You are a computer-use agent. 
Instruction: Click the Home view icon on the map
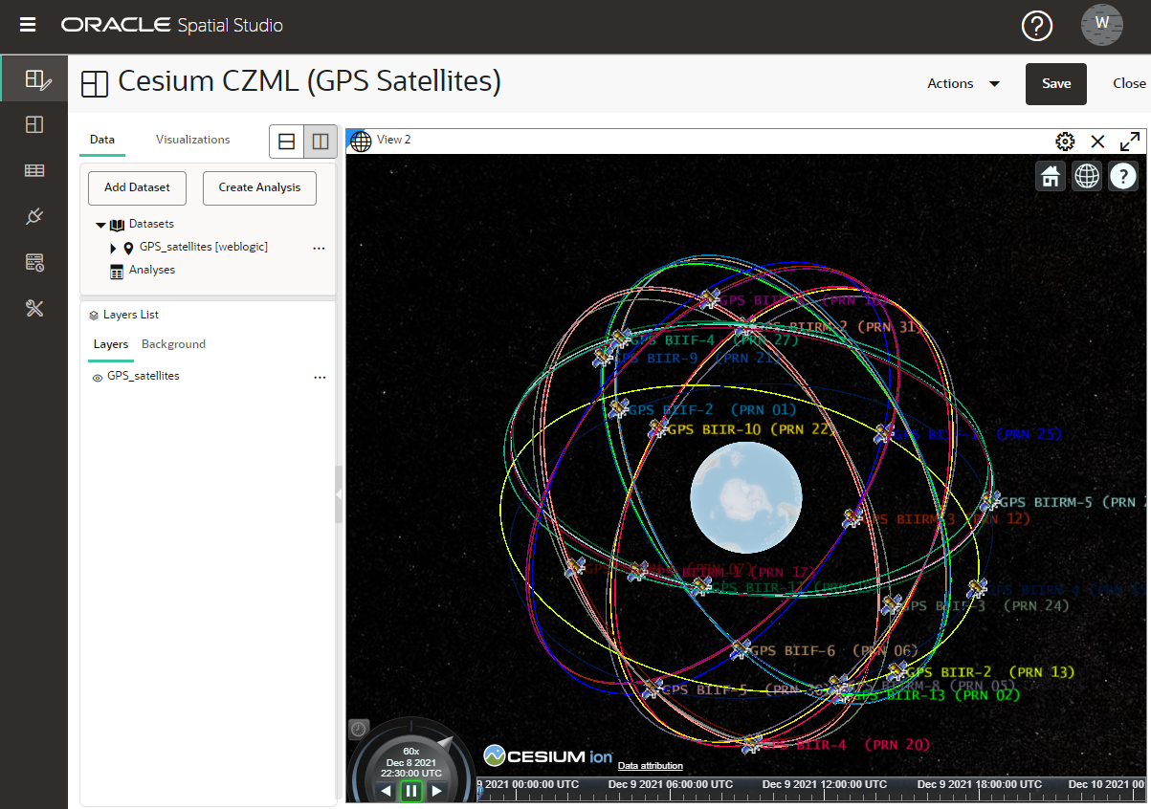[x=1050, y=176]
